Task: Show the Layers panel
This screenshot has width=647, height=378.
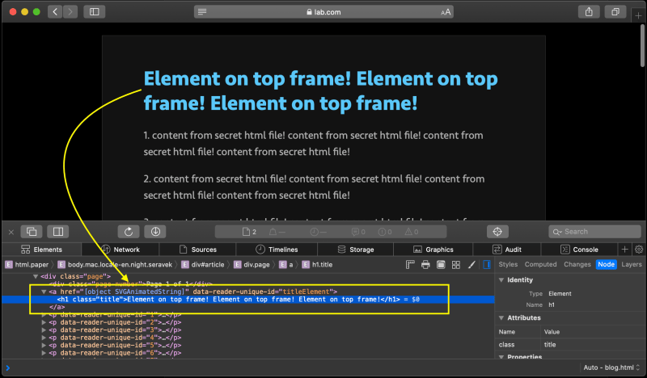Action: (x=632, y=265)
